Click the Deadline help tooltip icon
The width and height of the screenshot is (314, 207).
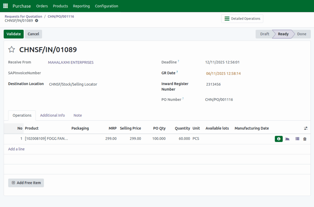pyautogui.click(x=179, y=61)
